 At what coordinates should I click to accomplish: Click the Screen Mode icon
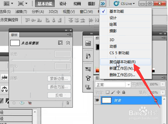pyautogui.click(x=21, y=4)
